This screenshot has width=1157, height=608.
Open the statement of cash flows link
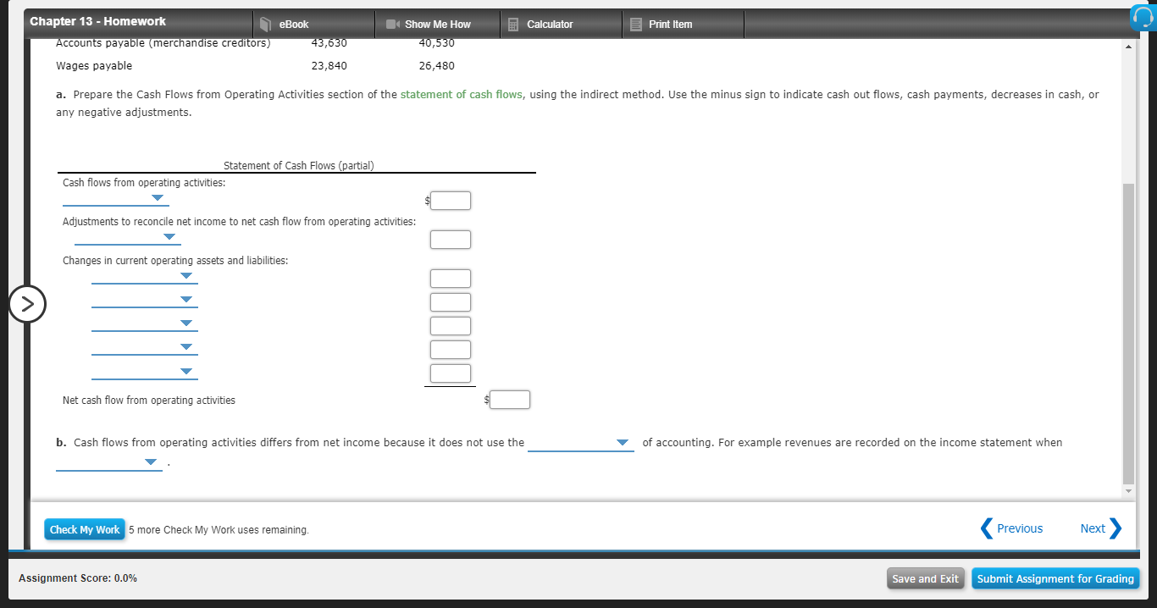click(x=461, y=94)
